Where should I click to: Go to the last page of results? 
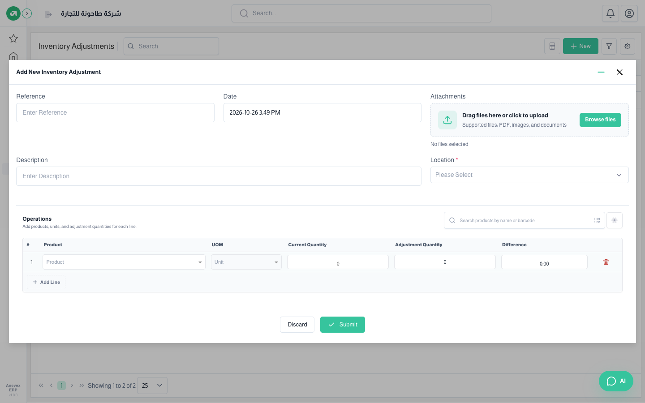coord(82,386)
